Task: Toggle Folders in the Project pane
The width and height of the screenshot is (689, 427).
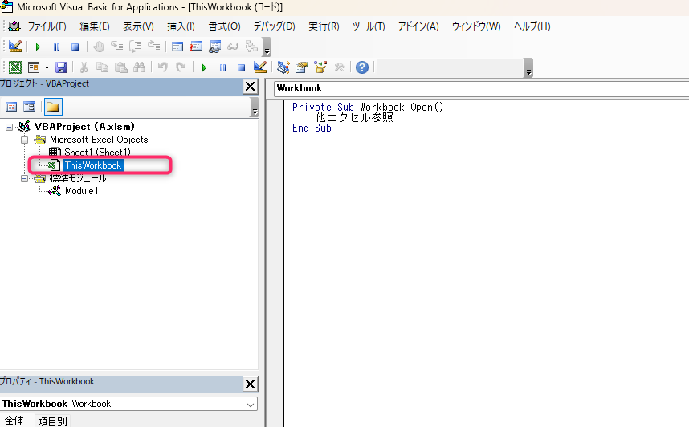Action: click(x=53, y=107)
